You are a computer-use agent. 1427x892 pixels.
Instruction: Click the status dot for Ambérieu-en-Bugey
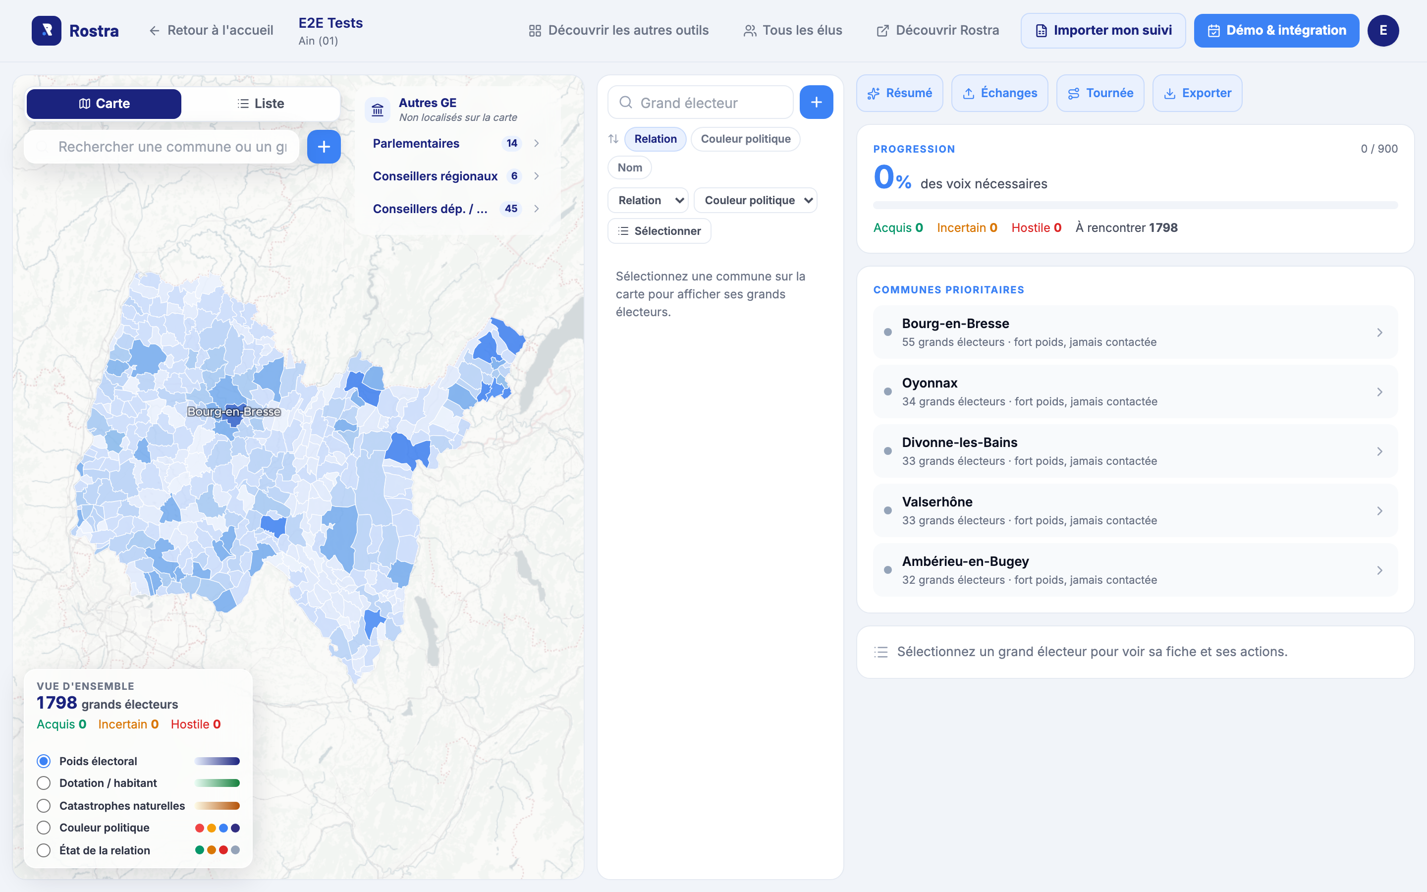click(887, 570)
